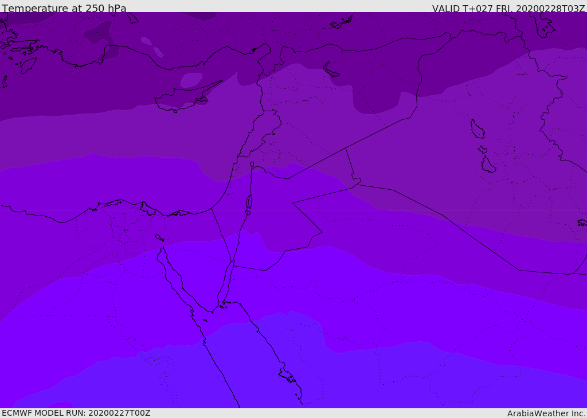Click the 'ArabiaWeather Inc' credit text

coord(546,413)
